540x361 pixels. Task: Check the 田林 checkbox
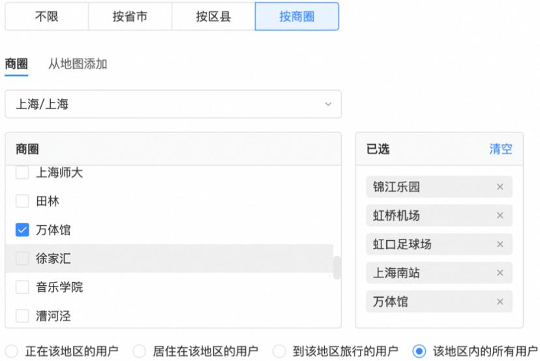pyautogui.click(x=22, y=201)
